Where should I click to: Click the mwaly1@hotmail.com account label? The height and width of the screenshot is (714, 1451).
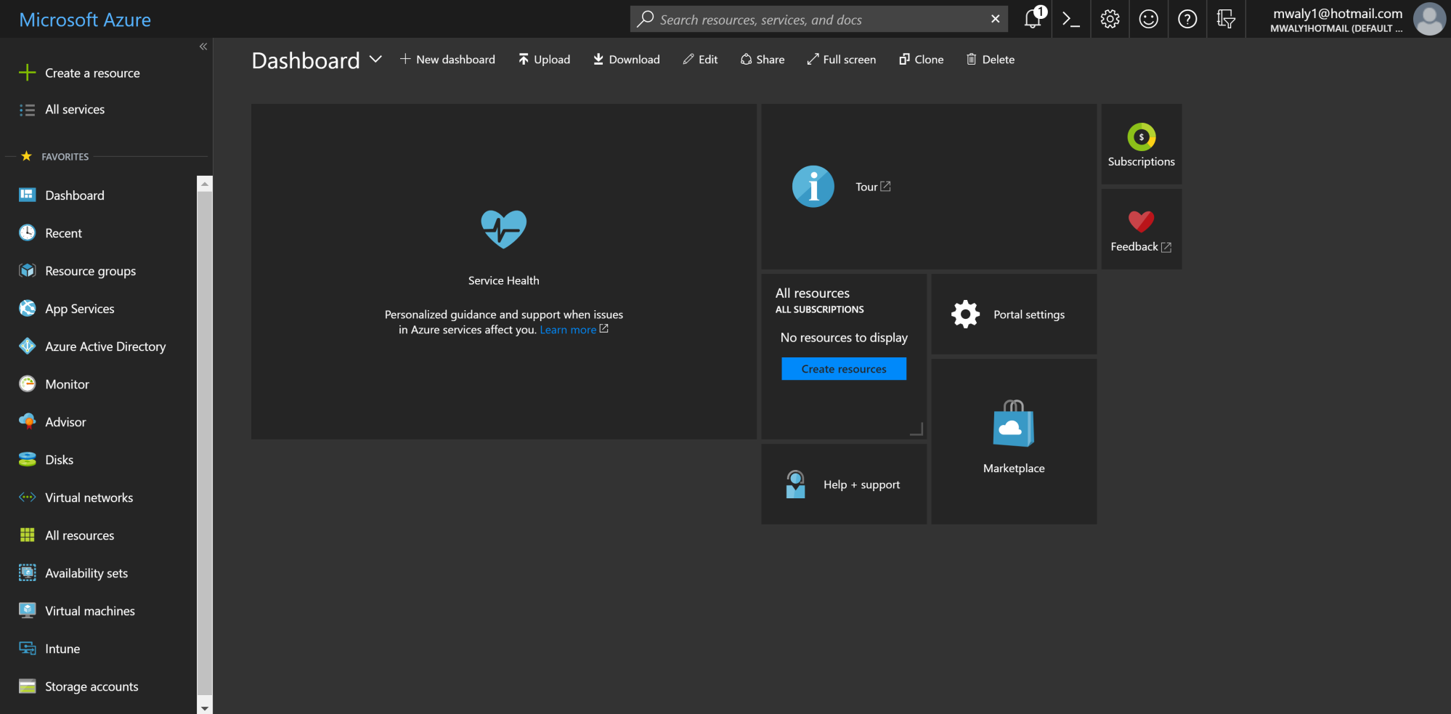(x=1338, y=13)
